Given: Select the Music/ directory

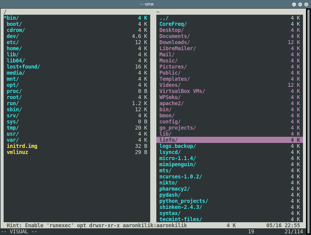Looking at the screenshot, I should coord(229,61).
